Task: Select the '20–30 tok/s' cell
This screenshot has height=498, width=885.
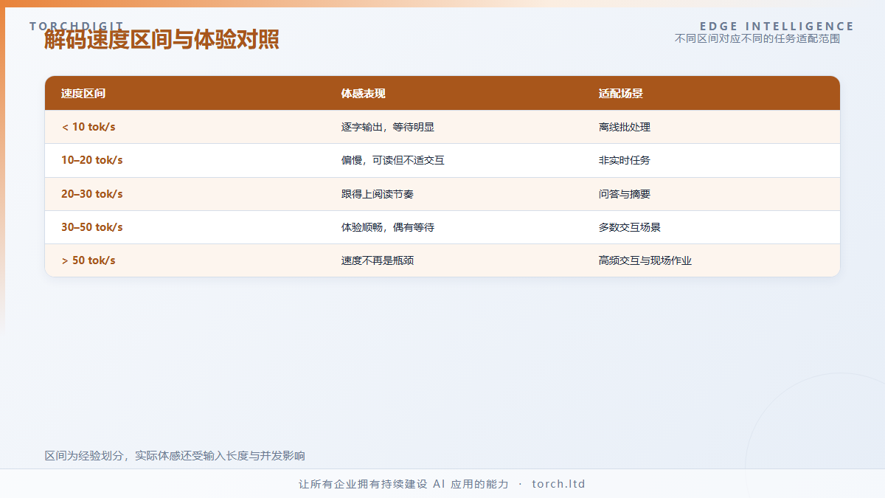Action: [x=92, y=194]
